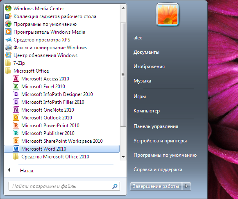
Task: Open Устройства и принтеры
Action: pyautogui.click(x=160, y=141)
